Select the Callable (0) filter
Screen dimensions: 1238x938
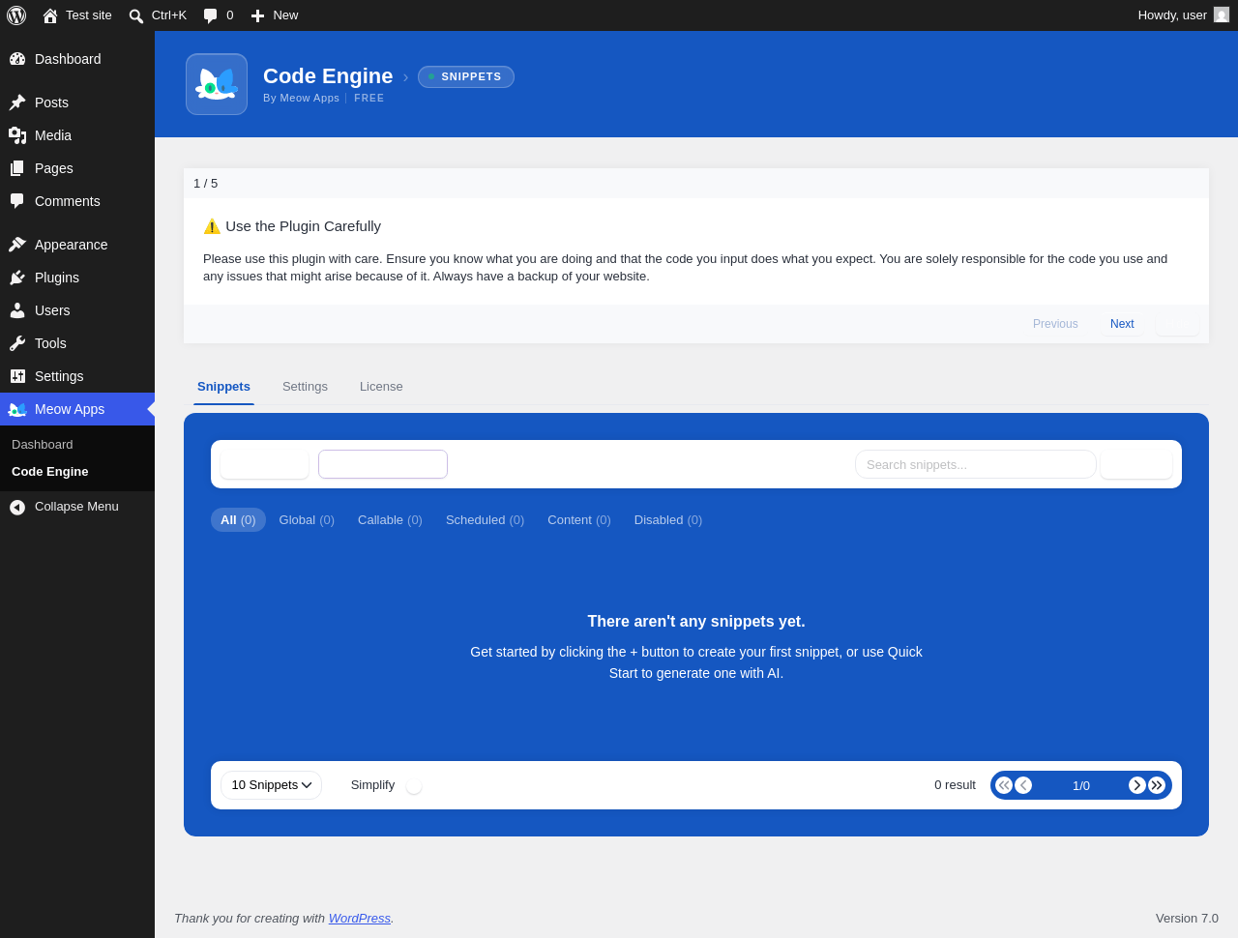390,520
